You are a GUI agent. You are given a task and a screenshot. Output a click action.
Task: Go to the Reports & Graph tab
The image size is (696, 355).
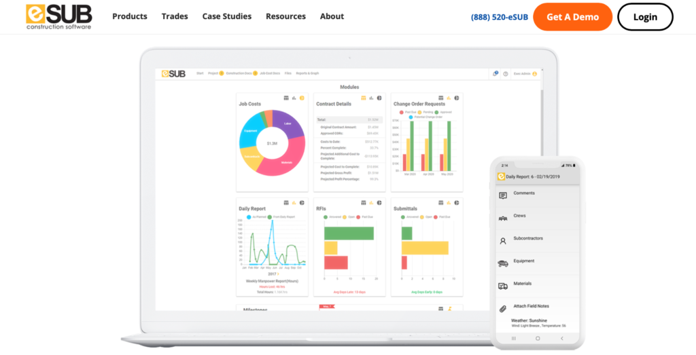click(x=307, y=73)
